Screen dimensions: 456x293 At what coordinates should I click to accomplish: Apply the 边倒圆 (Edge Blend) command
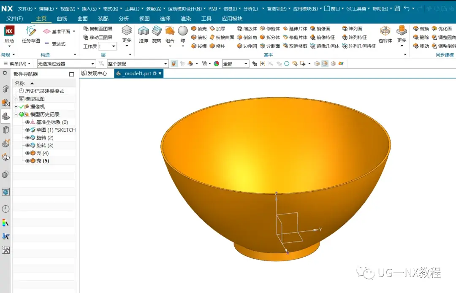pyautogui.click(x=247, y=46)
